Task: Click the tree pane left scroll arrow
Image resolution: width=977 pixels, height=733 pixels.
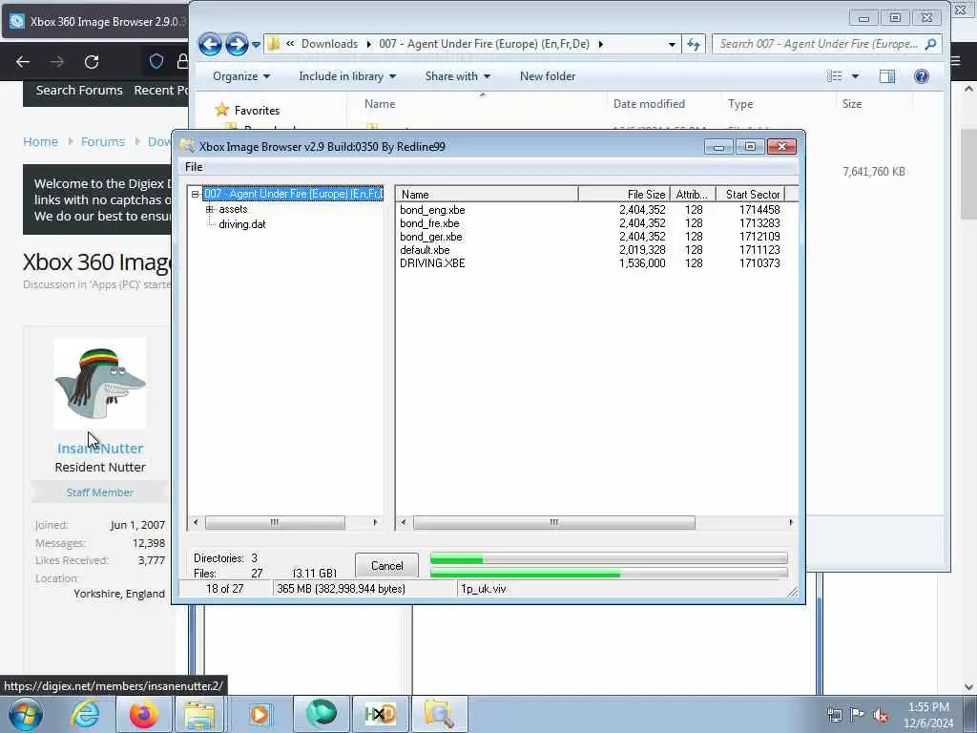Action: [196, 522]
